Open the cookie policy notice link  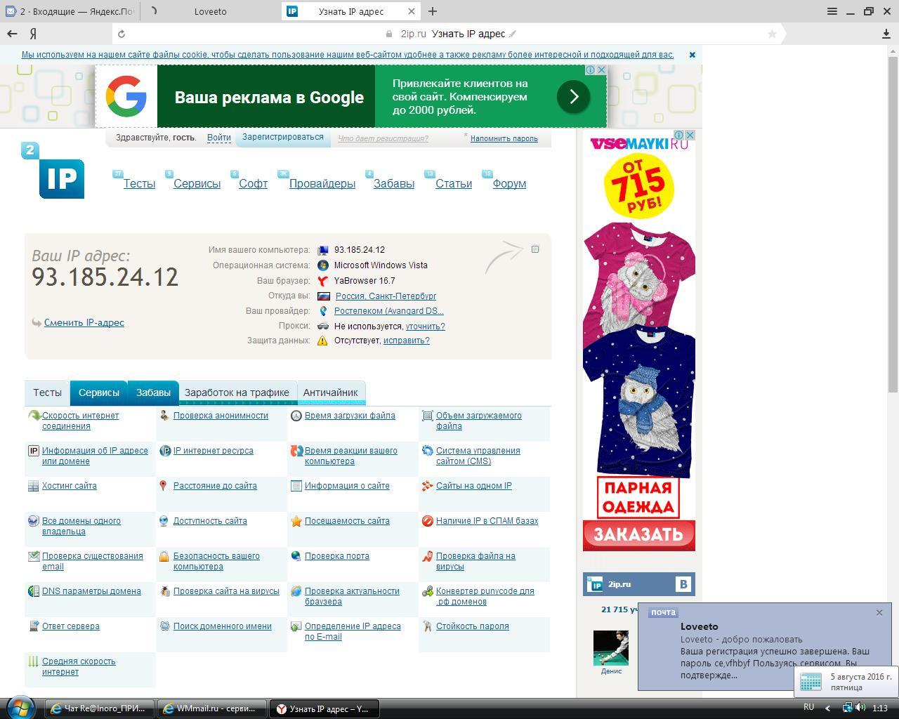tap(348, 54)
